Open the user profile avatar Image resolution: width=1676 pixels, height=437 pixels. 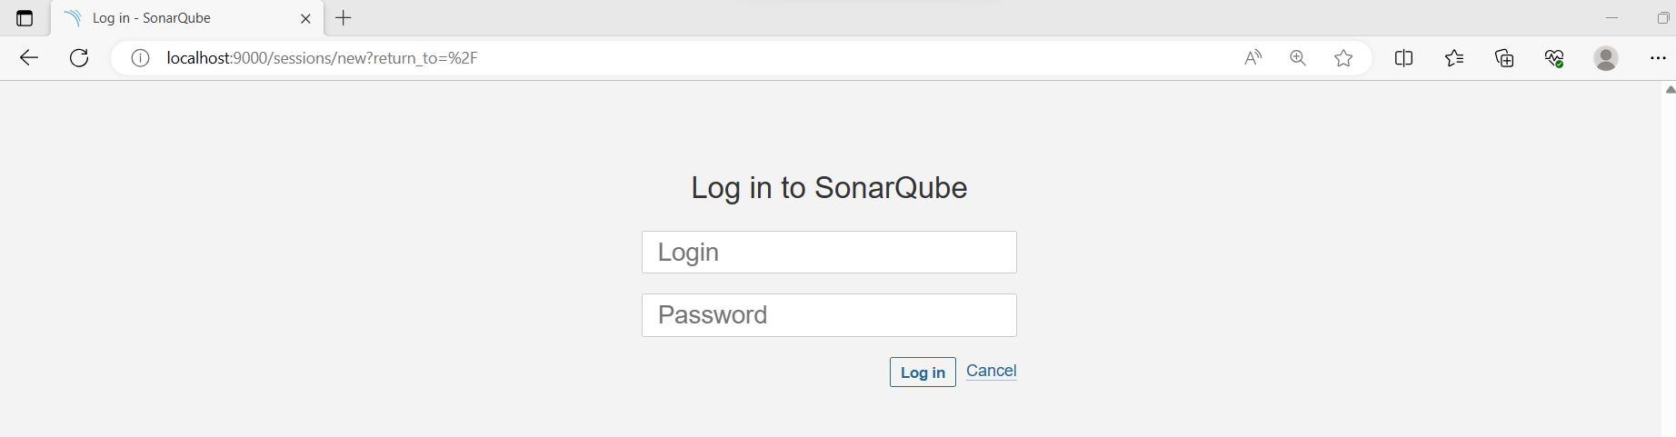[x=1606, y=58]
